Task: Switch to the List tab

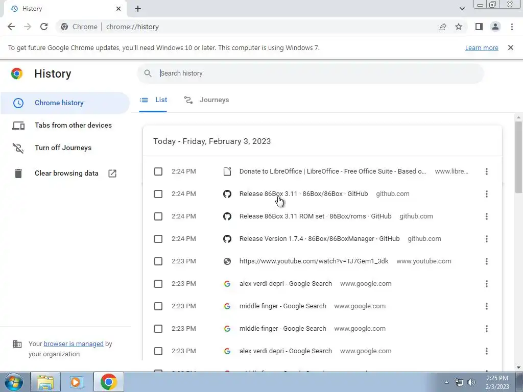Action: 153,100
